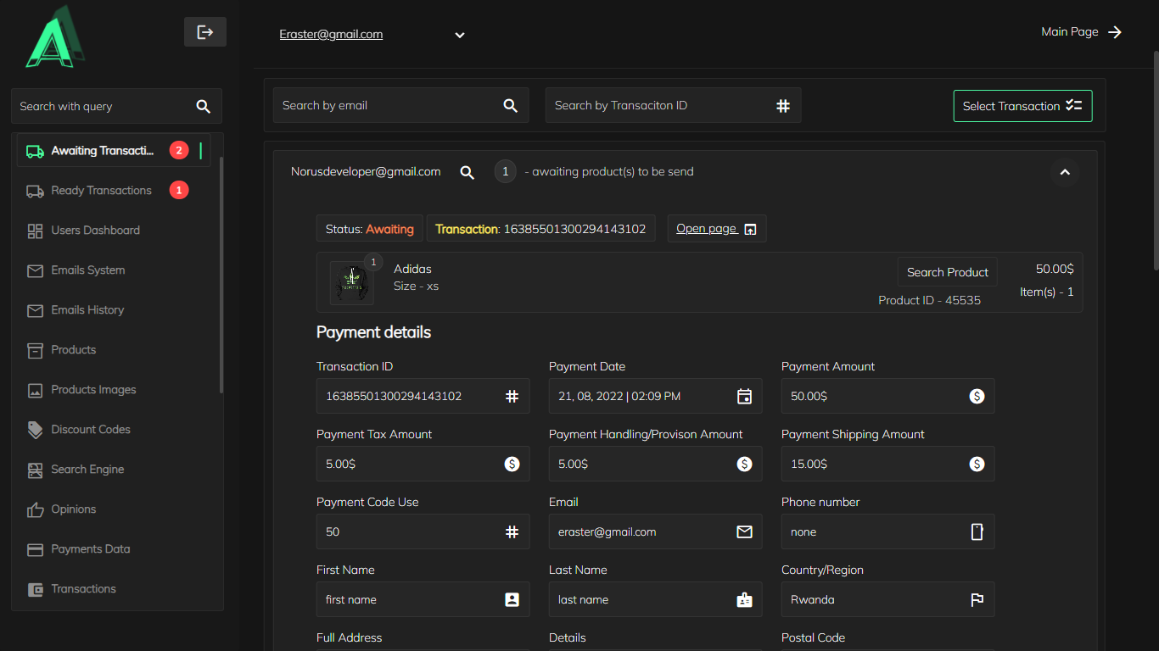Open Ready Transactions in sidebar
The width and height of the screenshot is (1159, 651).
(101, 191)
